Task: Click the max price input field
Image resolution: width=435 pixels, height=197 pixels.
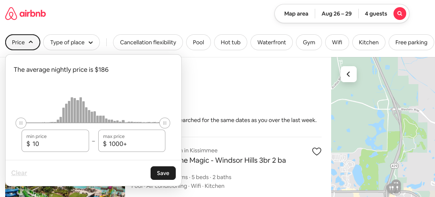Action: [131, 141]
